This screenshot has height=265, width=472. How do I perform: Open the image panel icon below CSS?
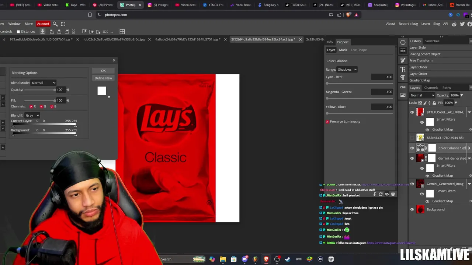click(403, 96)
